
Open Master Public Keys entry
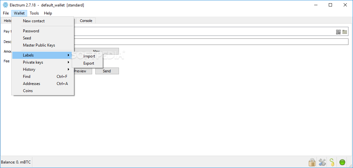coord(43,45)
